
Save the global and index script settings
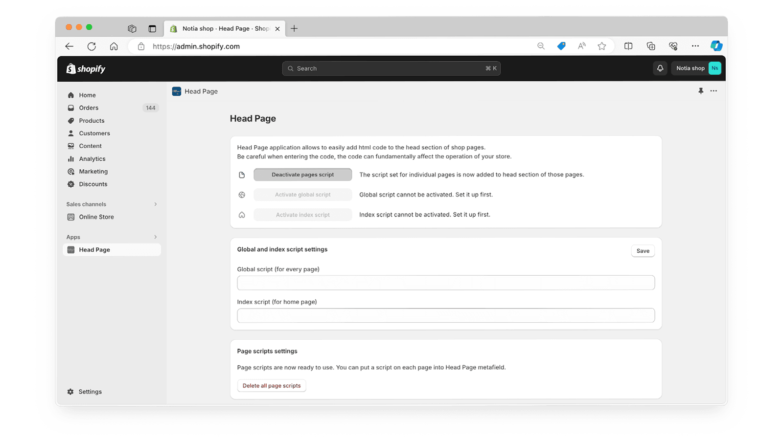pyautogui.click(x=643, y=250)
